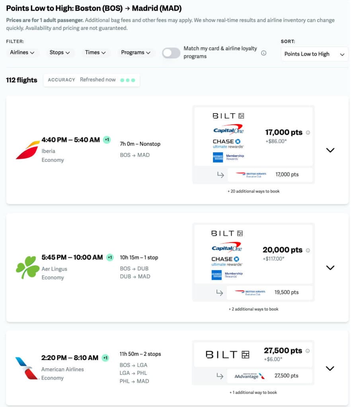351x407 pixels.
Task: Click the American Airlines logo
Action: [26, 368]
